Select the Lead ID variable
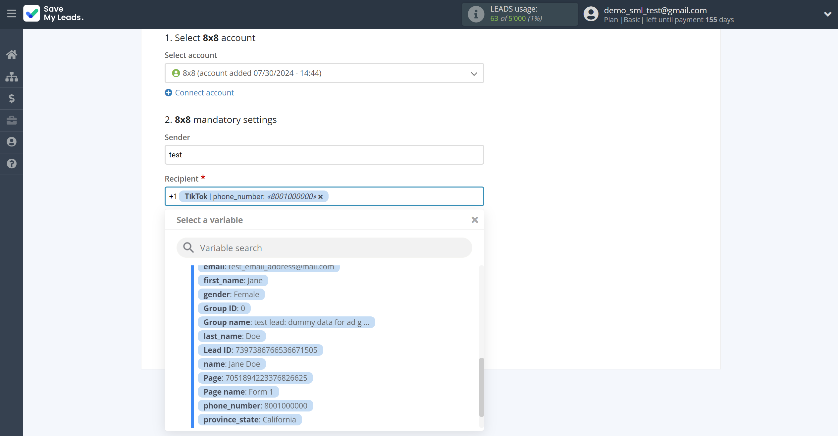Screen dimensions: 838x436 coord(260,350)
